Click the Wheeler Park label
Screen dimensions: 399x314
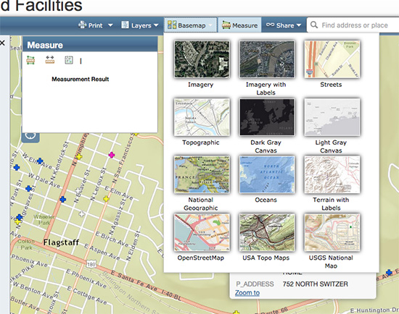(x=44, y=220)
